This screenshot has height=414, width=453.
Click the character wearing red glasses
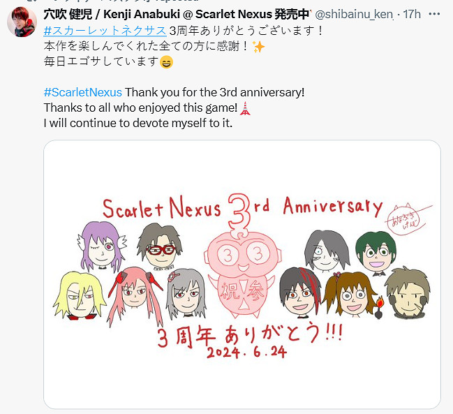click(160, 246)
